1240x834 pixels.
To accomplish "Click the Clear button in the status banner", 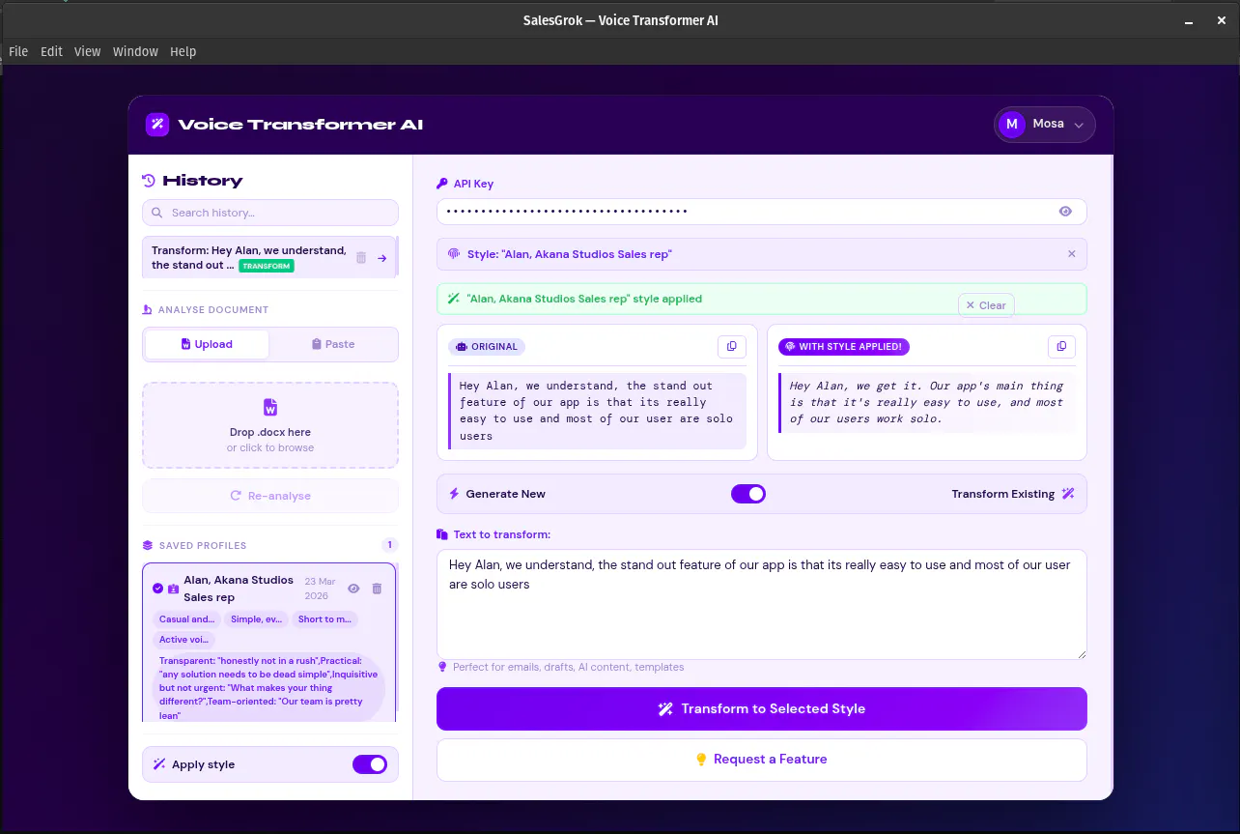I will (x=986, y=305).
